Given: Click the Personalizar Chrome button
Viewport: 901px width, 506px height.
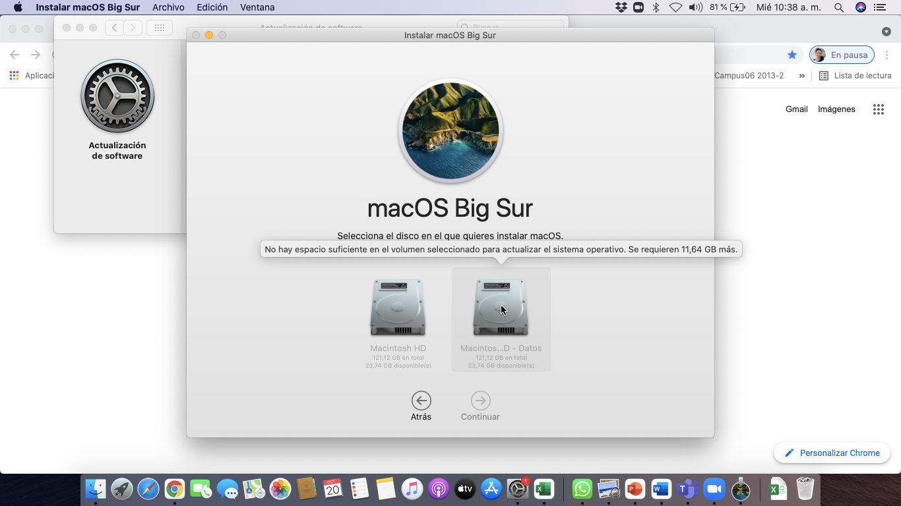Looking at the screenshot, I should 832,453.
